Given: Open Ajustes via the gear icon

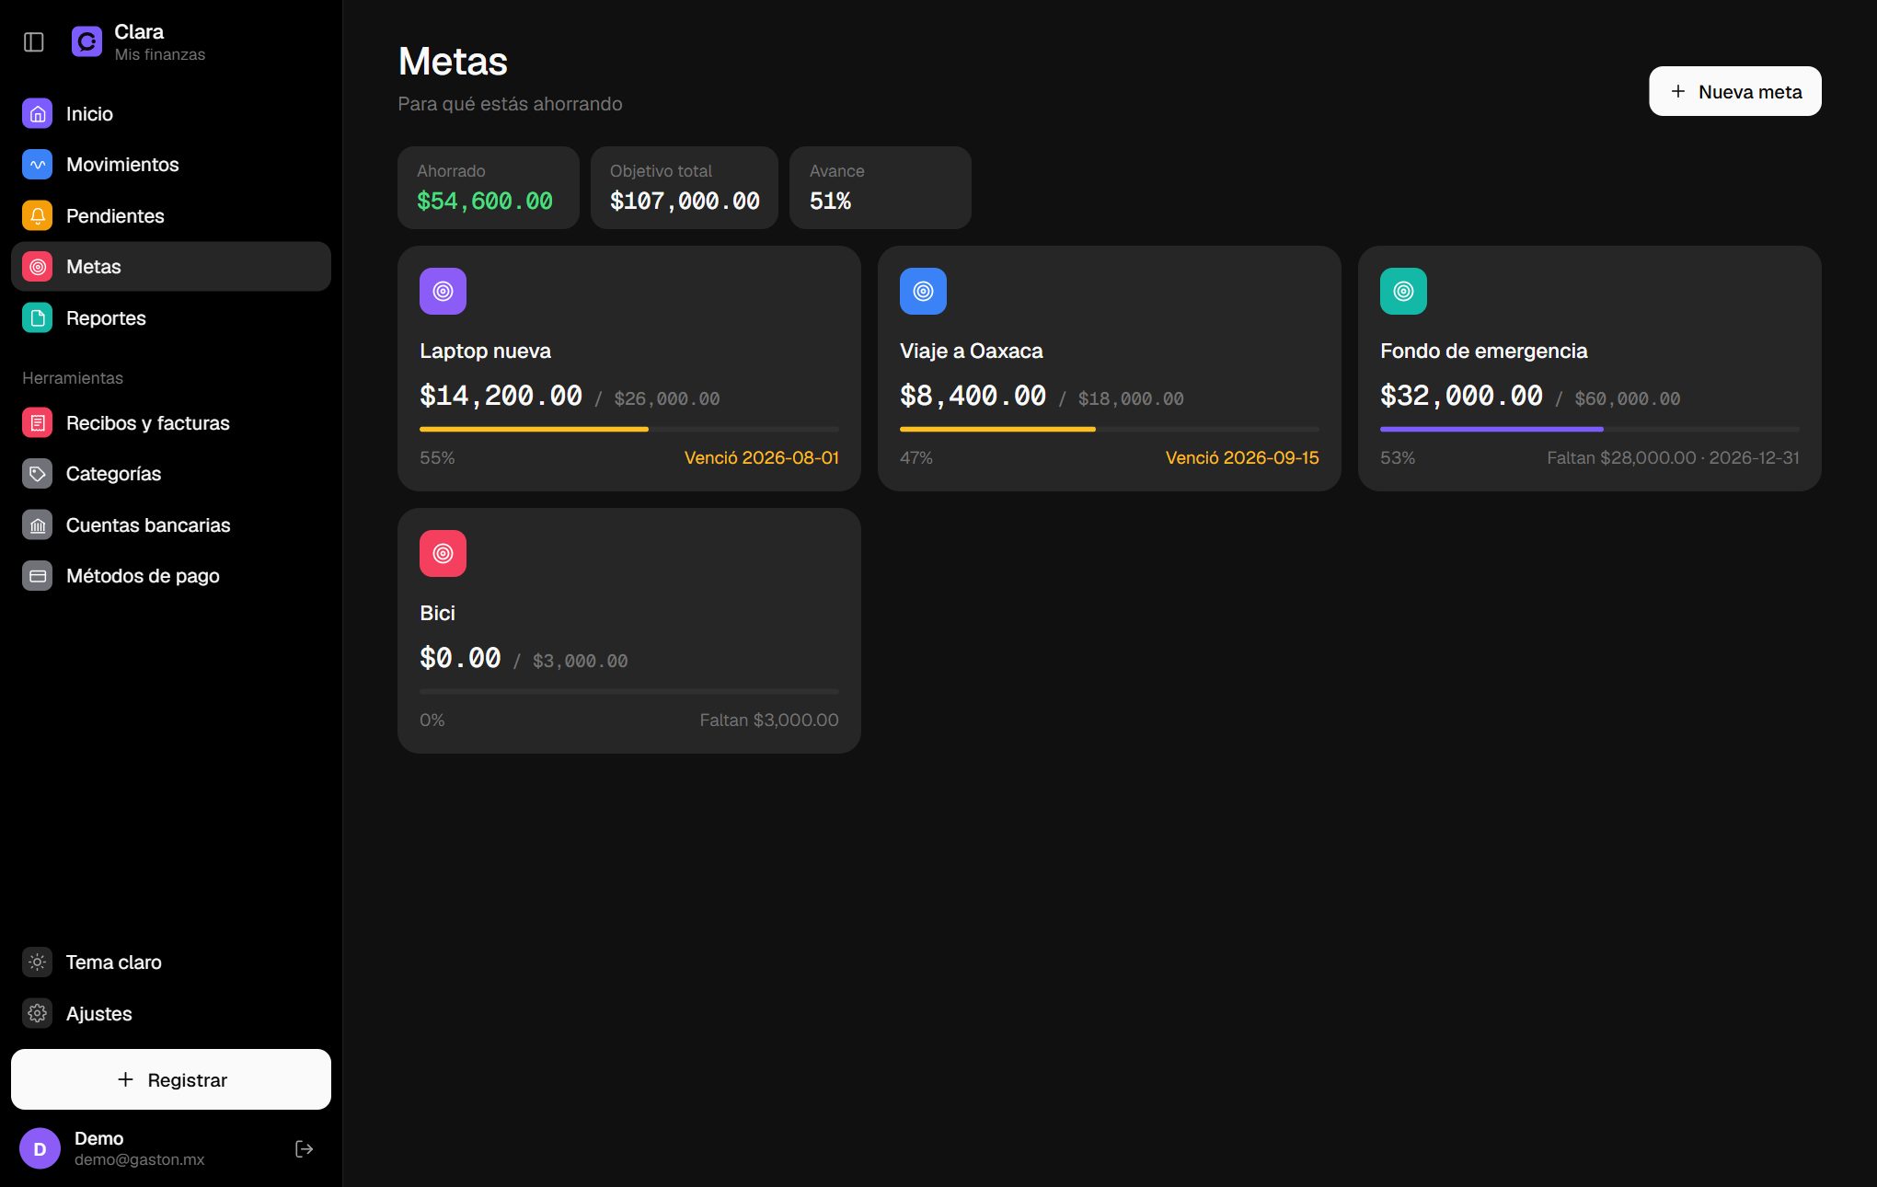Looking at the screenshot, I should [x=38, y=1014].
